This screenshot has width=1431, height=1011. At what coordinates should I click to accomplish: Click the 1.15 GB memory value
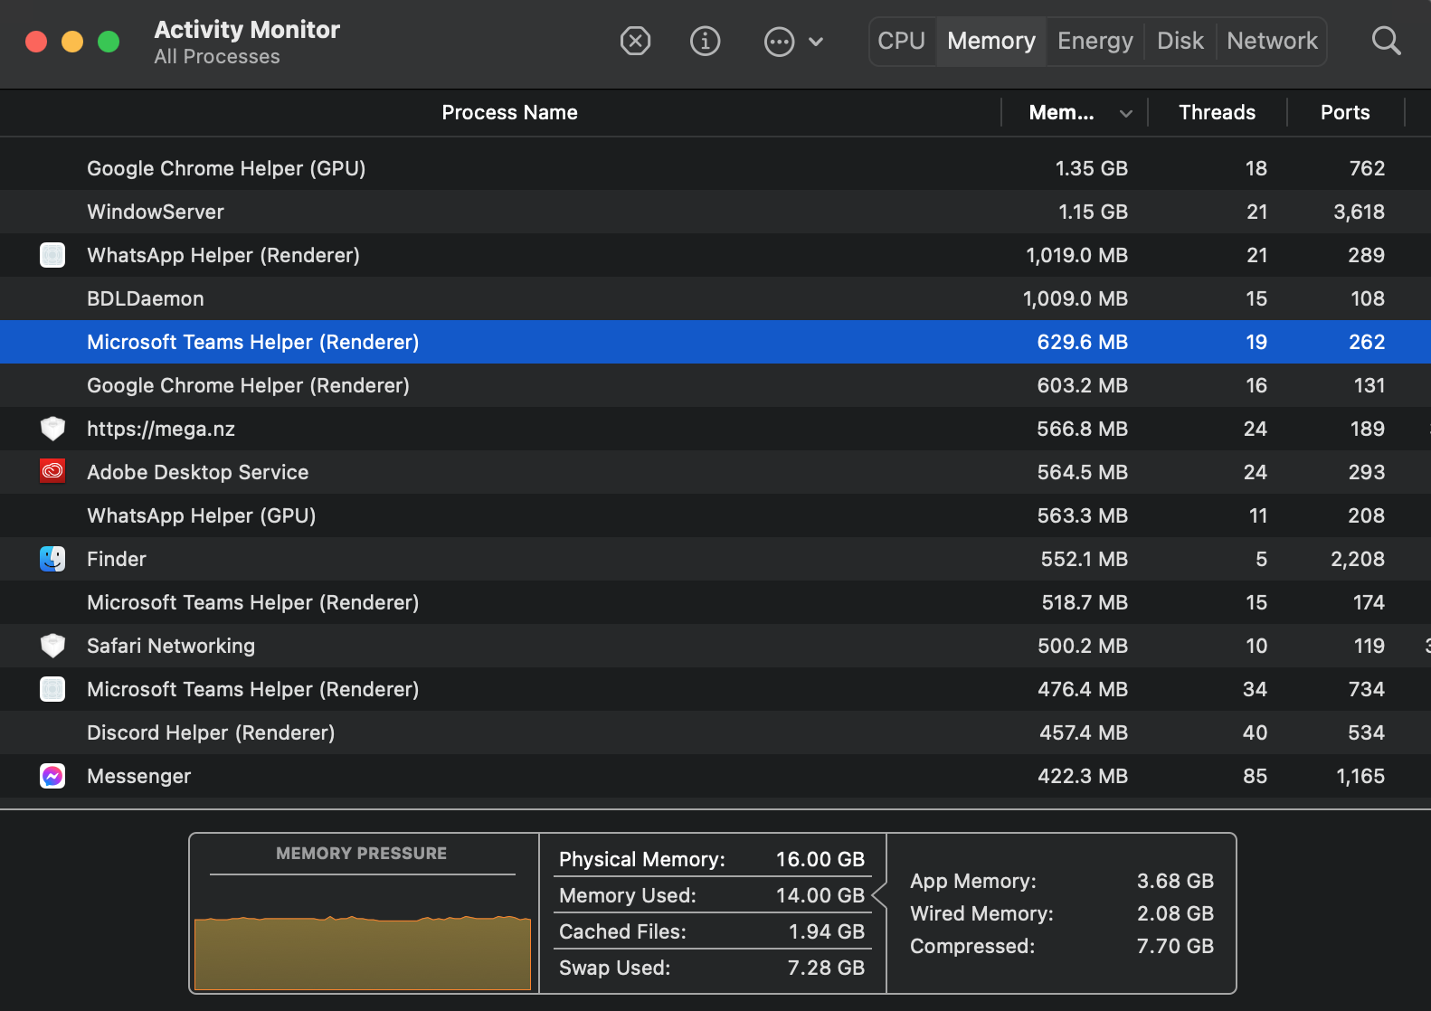pyautogui.click(x=1093, y=212)
